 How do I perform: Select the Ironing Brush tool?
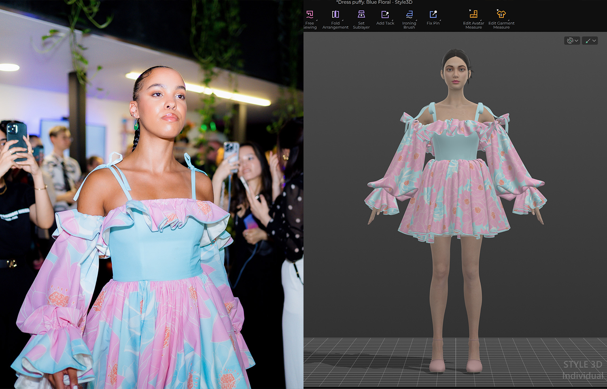click(409, 19)
